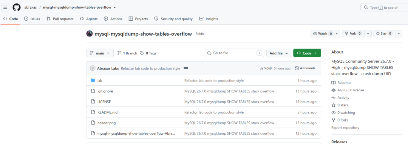View the 4 Commits history
Image resolution: width=408 pixels, height=144 pixels.
click(x=305, y=68)
